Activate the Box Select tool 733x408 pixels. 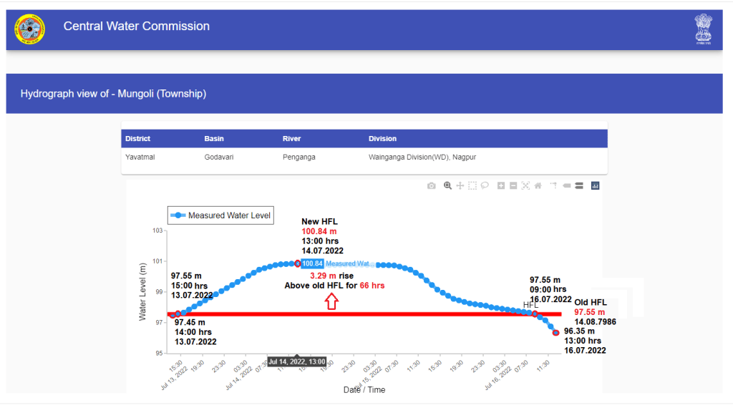tap(472, 185)
